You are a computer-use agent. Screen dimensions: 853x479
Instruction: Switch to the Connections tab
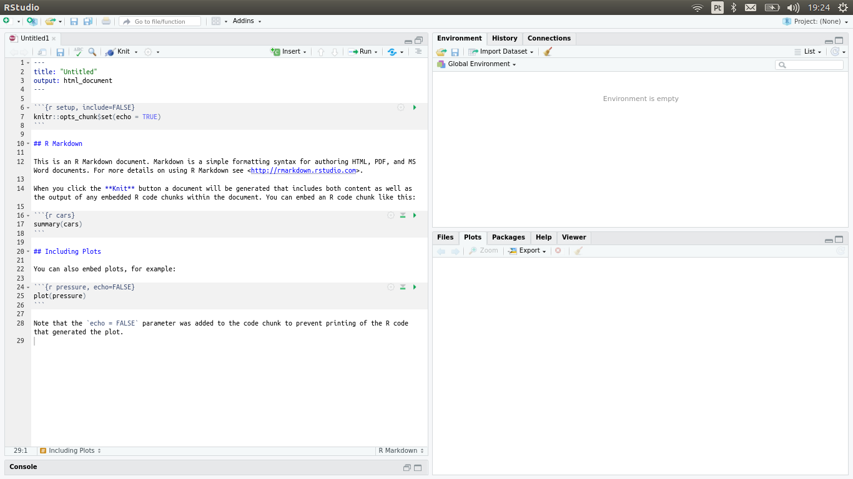[549, 39]
